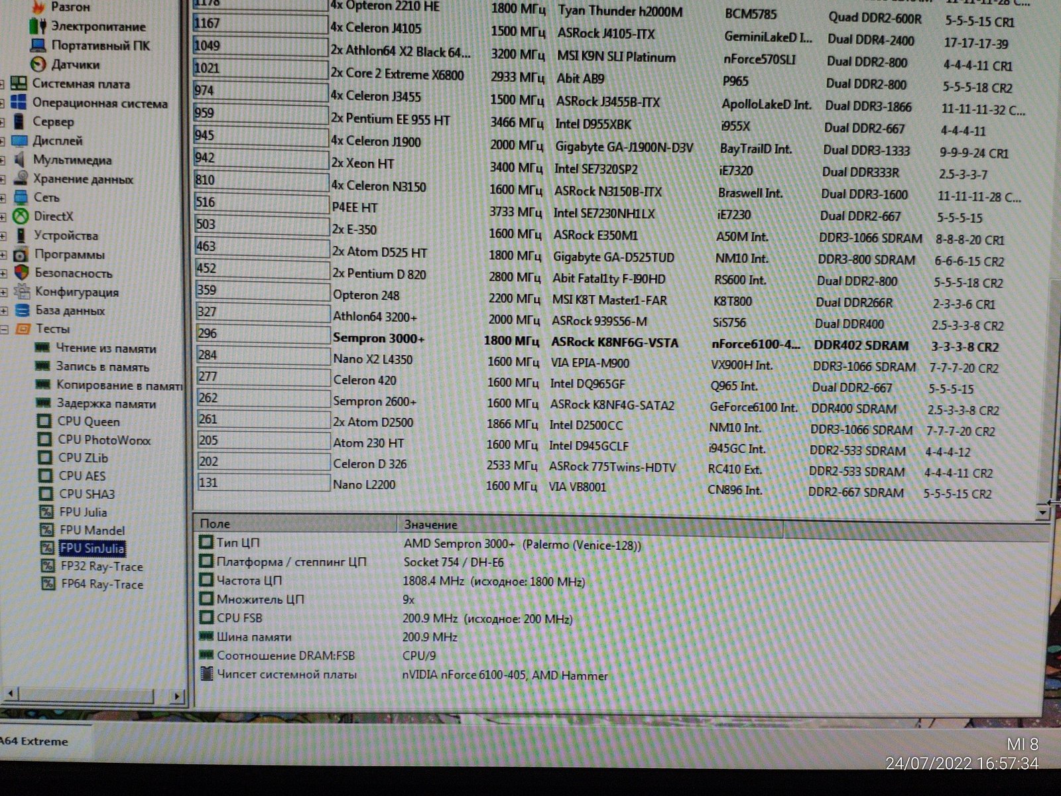
Task: Click the Значение column header
Action: tap(590, 525)
